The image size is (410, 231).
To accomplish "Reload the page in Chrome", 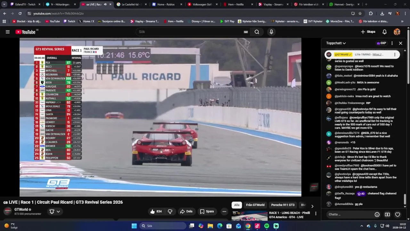I will (20, 13).
